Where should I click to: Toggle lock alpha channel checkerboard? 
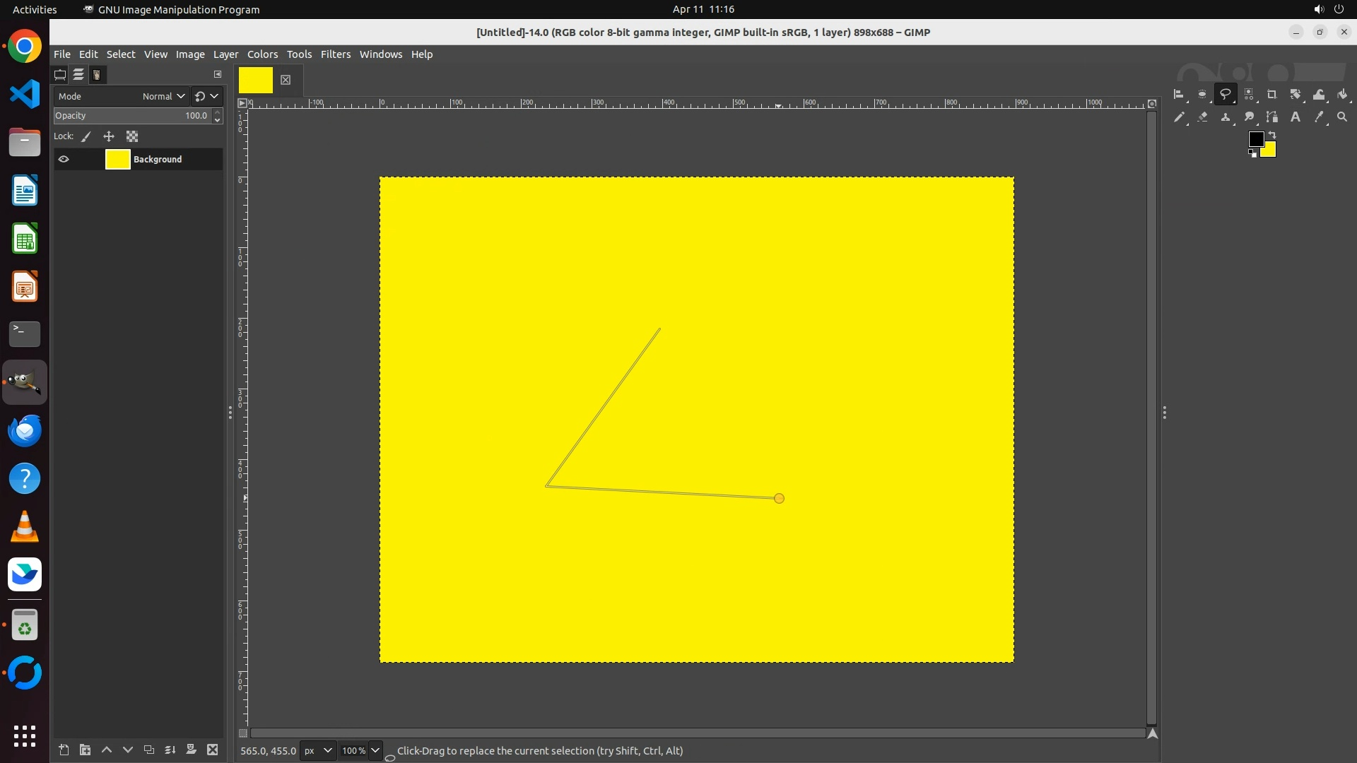coord(132,137)
